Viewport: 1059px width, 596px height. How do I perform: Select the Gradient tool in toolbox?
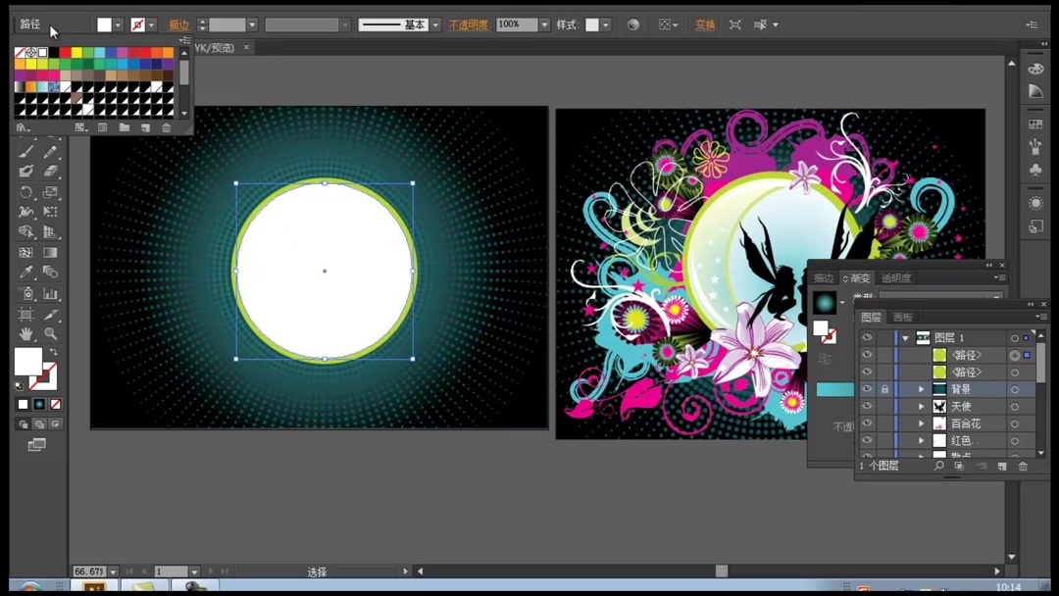[50, 253]
